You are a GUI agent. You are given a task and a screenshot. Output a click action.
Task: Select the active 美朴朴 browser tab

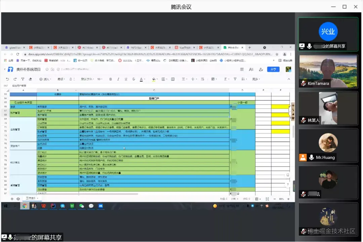click(x=233, y=47)
